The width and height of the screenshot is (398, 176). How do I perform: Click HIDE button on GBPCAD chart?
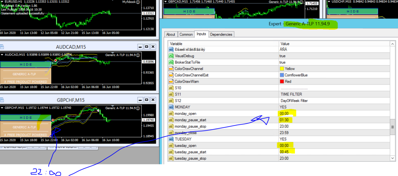click(x=189, y=11)
